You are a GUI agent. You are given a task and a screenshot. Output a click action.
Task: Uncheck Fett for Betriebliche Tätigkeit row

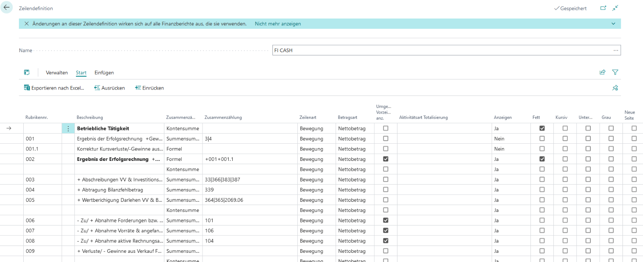(x=542, y=128)
